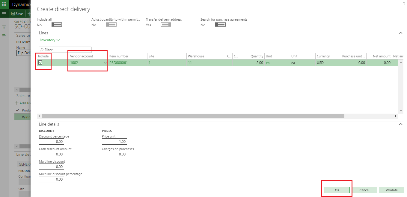Enable Search for purchase agreements toggle

click(x=220, y=25)
